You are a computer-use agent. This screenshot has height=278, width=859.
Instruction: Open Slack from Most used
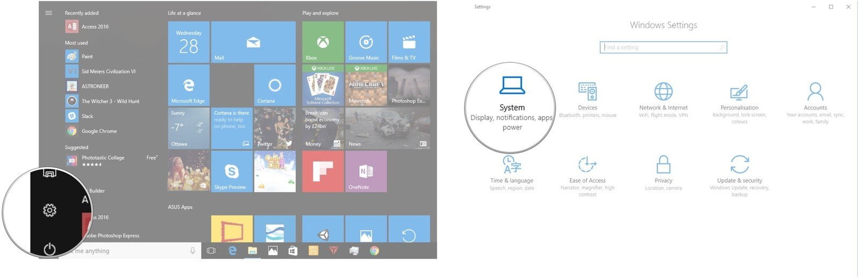(79, 116)
